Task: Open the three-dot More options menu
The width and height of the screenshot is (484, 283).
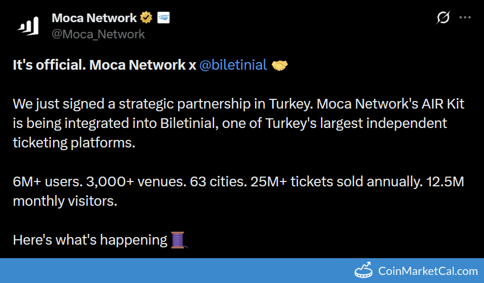Action: click(465, 18)
